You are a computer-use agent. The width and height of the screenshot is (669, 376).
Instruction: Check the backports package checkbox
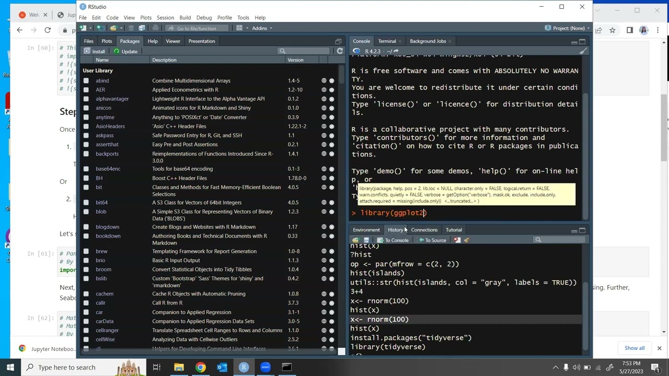[86, 154]
